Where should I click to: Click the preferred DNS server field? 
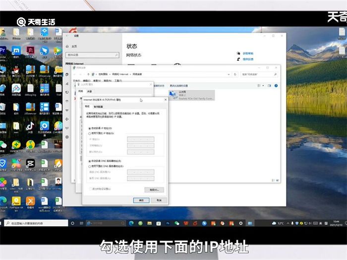[140, 172]
